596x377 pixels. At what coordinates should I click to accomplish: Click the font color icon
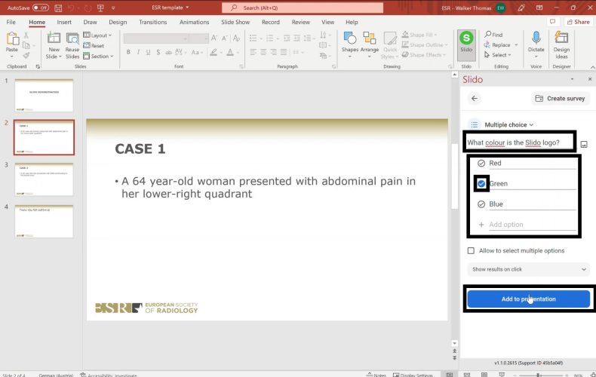tap(230, 52)
